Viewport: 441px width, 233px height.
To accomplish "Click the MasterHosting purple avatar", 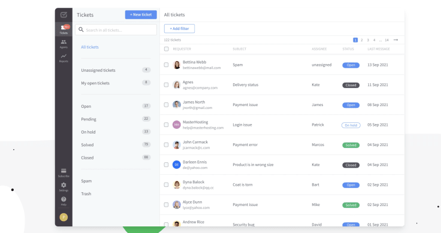I will pos(177,125).
